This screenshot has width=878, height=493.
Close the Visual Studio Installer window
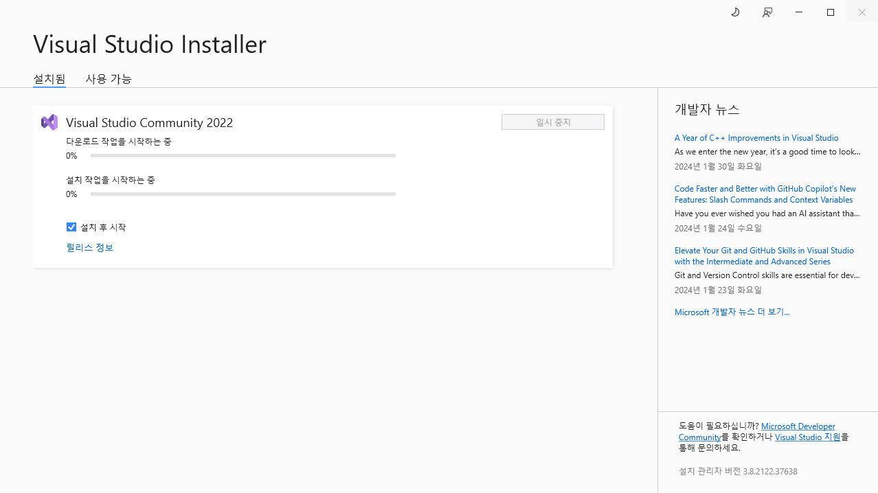click(862, 12)
